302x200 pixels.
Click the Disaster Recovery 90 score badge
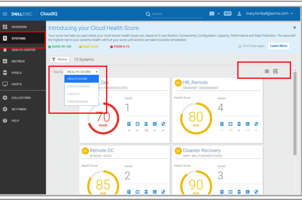178,151
